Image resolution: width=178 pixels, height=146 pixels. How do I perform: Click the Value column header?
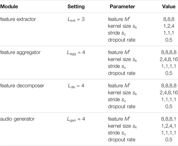point(169,6)
